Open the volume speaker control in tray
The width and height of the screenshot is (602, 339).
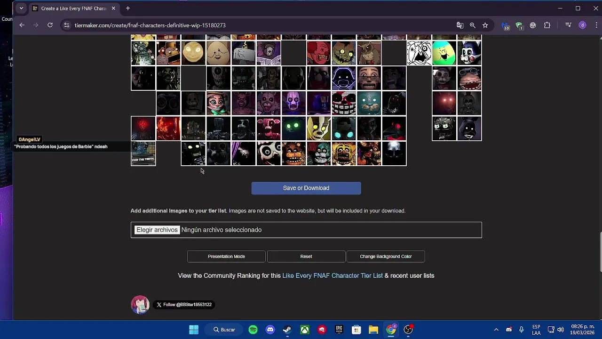(560, 330)
